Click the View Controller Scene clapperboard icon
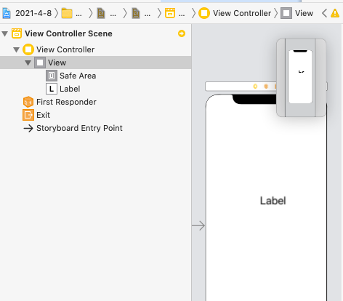The image size is (343, 301). [x=17, y=33]
